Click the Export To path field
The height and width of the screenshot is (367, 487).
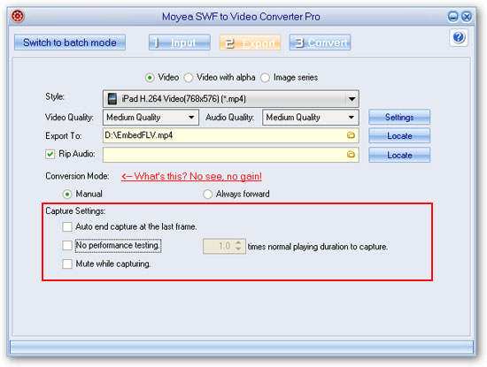231,135
